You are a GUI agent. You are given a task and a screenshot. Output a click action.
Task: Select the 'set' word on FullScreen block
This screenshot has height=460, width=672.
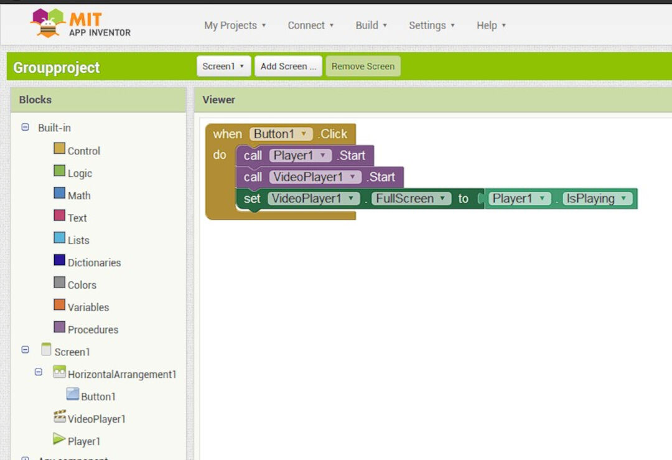point(252,199)
